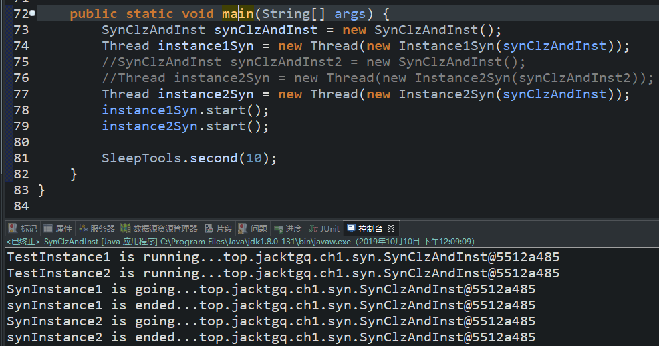Viewport: 659px width, 346px height.
Task: Collapse the main method fold marker at line 72
Action: coord(32,13)
